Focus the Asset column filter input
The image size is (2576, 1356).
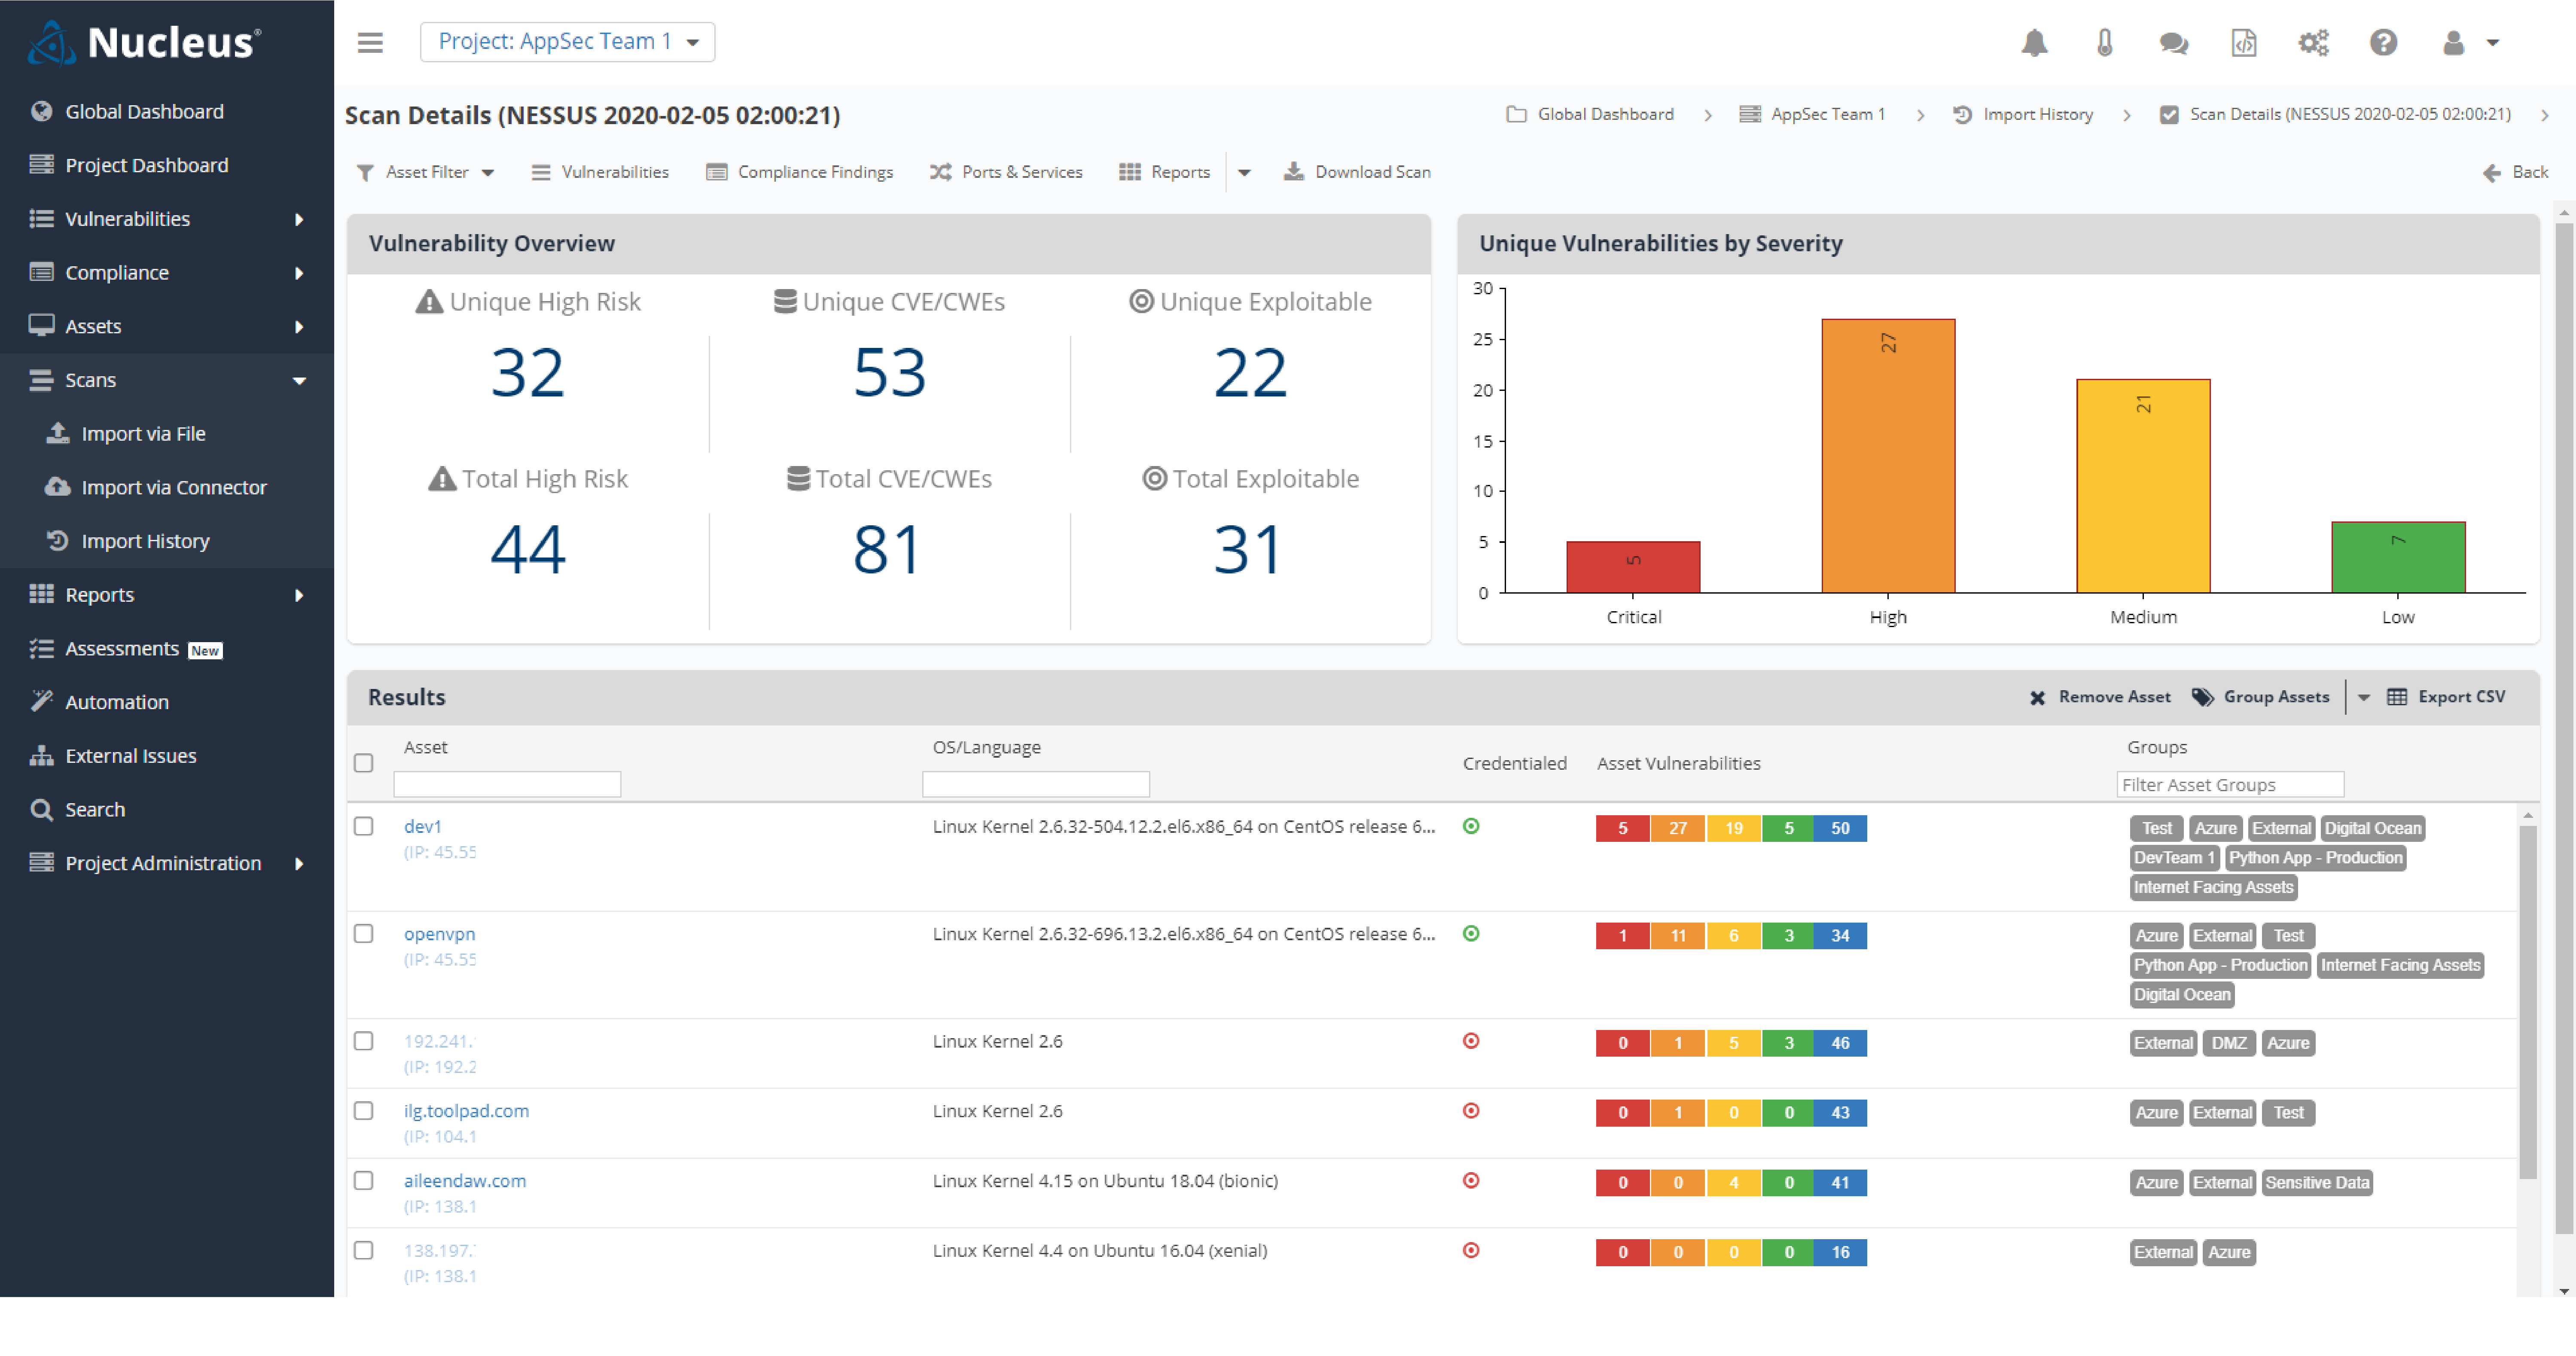[507, 785]
